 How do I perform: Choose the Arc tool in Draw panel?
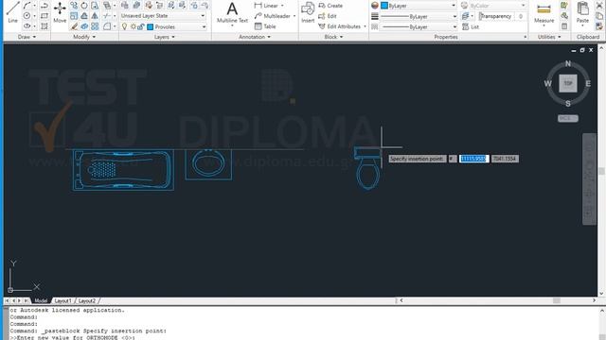[x=27, y=6]
